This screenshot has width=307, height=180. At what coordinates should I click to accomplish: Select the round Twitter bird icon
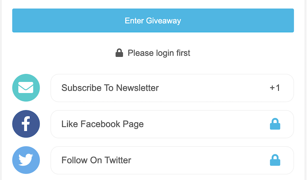tap(26, 160)
